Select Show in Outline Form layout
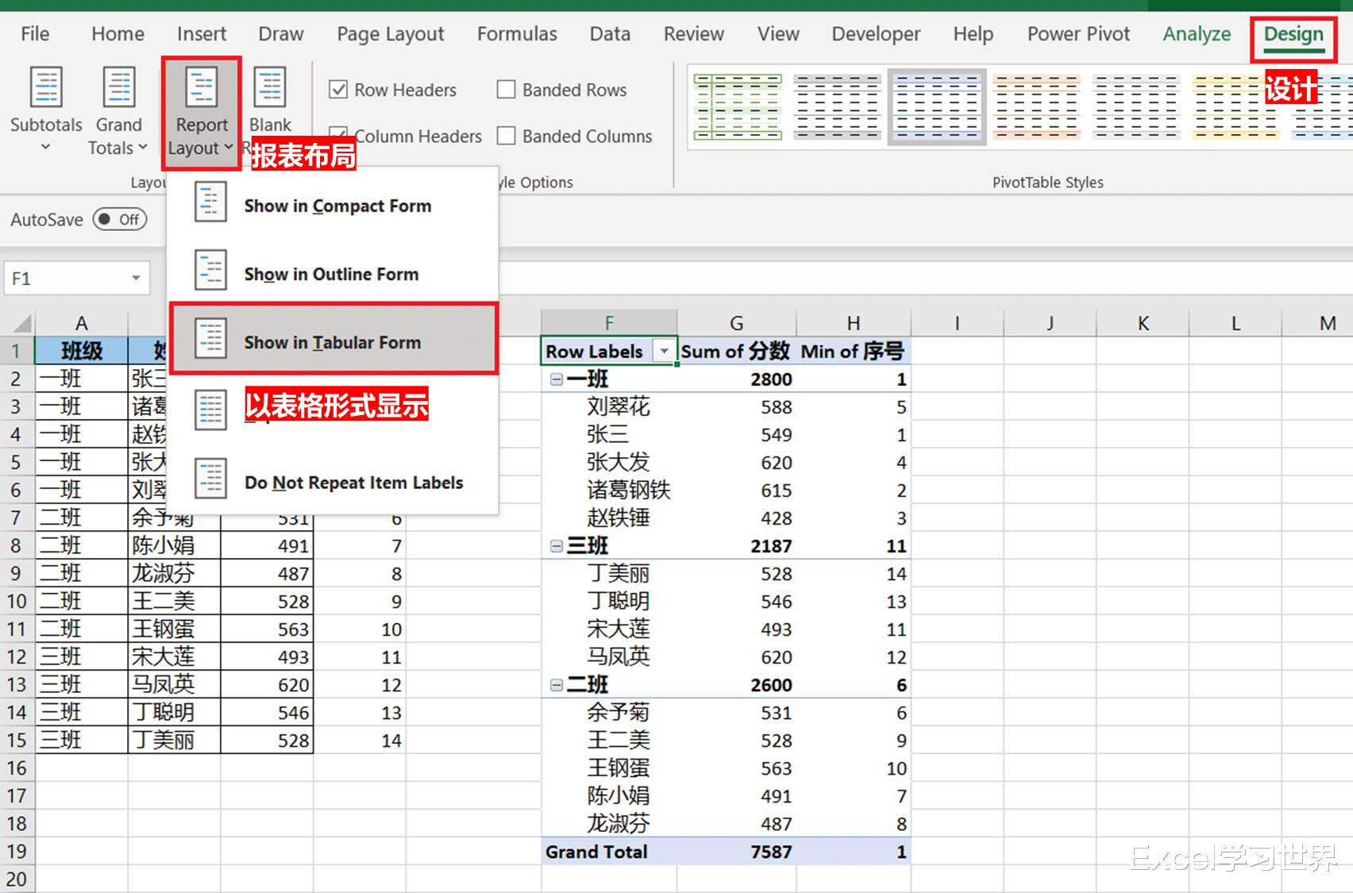This screenshot has height=893, width=1353. click(x=331, y=274)
